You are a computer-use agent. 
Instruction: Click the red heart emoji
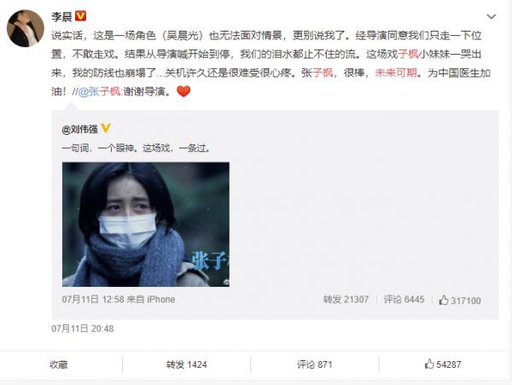click(183, 91)
